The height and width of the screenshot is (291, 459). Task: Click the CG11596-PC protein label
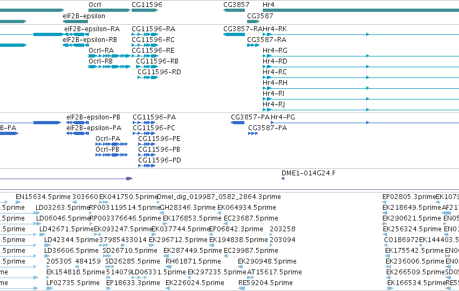[x=154, y=128]
